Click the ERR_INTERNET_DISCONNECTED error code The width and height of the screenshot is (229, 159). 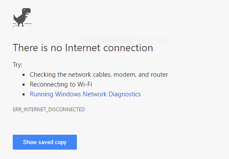[49, 110]
